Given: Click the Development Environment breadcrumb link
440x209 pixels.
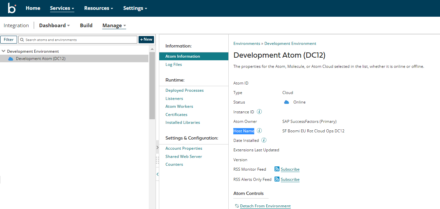Looking at the screenshot, I should coord(290,44).
